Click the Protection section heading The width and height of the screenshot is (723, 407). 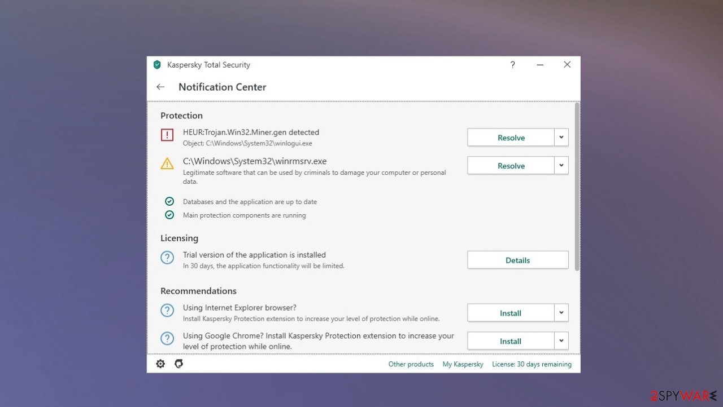pos(181,116)
